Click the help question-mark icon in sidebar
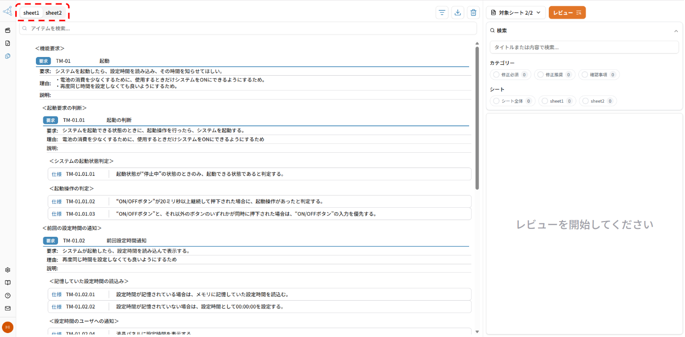This screenshot has height=337, width=685. click(7, 295)
